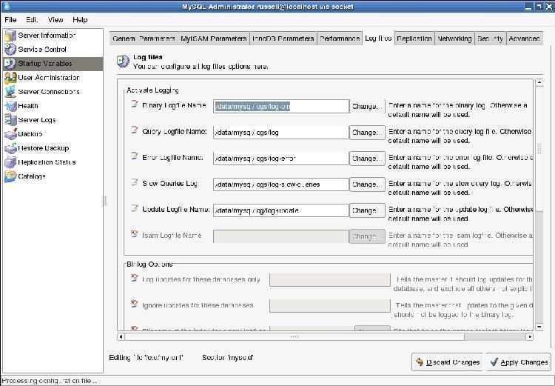Click the User Administration icon
Image resolution: width=555 pixels, height=386 pixels.
(10, 77)
